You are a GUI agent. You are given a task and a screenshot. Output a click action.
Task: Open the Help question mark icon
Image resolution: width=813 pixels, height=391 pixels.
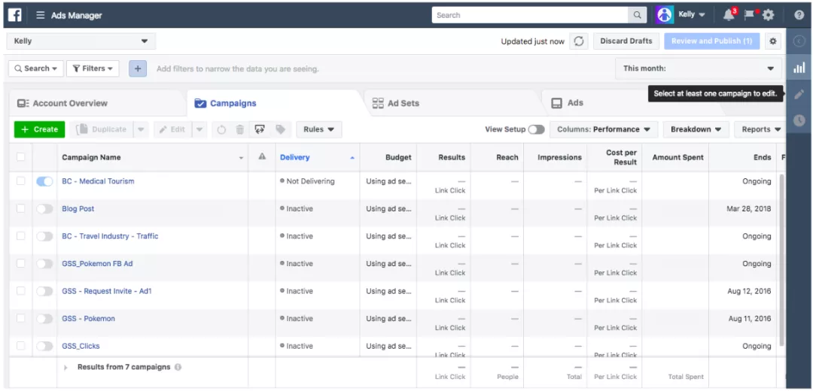pyautogui.click(x=799, y=15)
